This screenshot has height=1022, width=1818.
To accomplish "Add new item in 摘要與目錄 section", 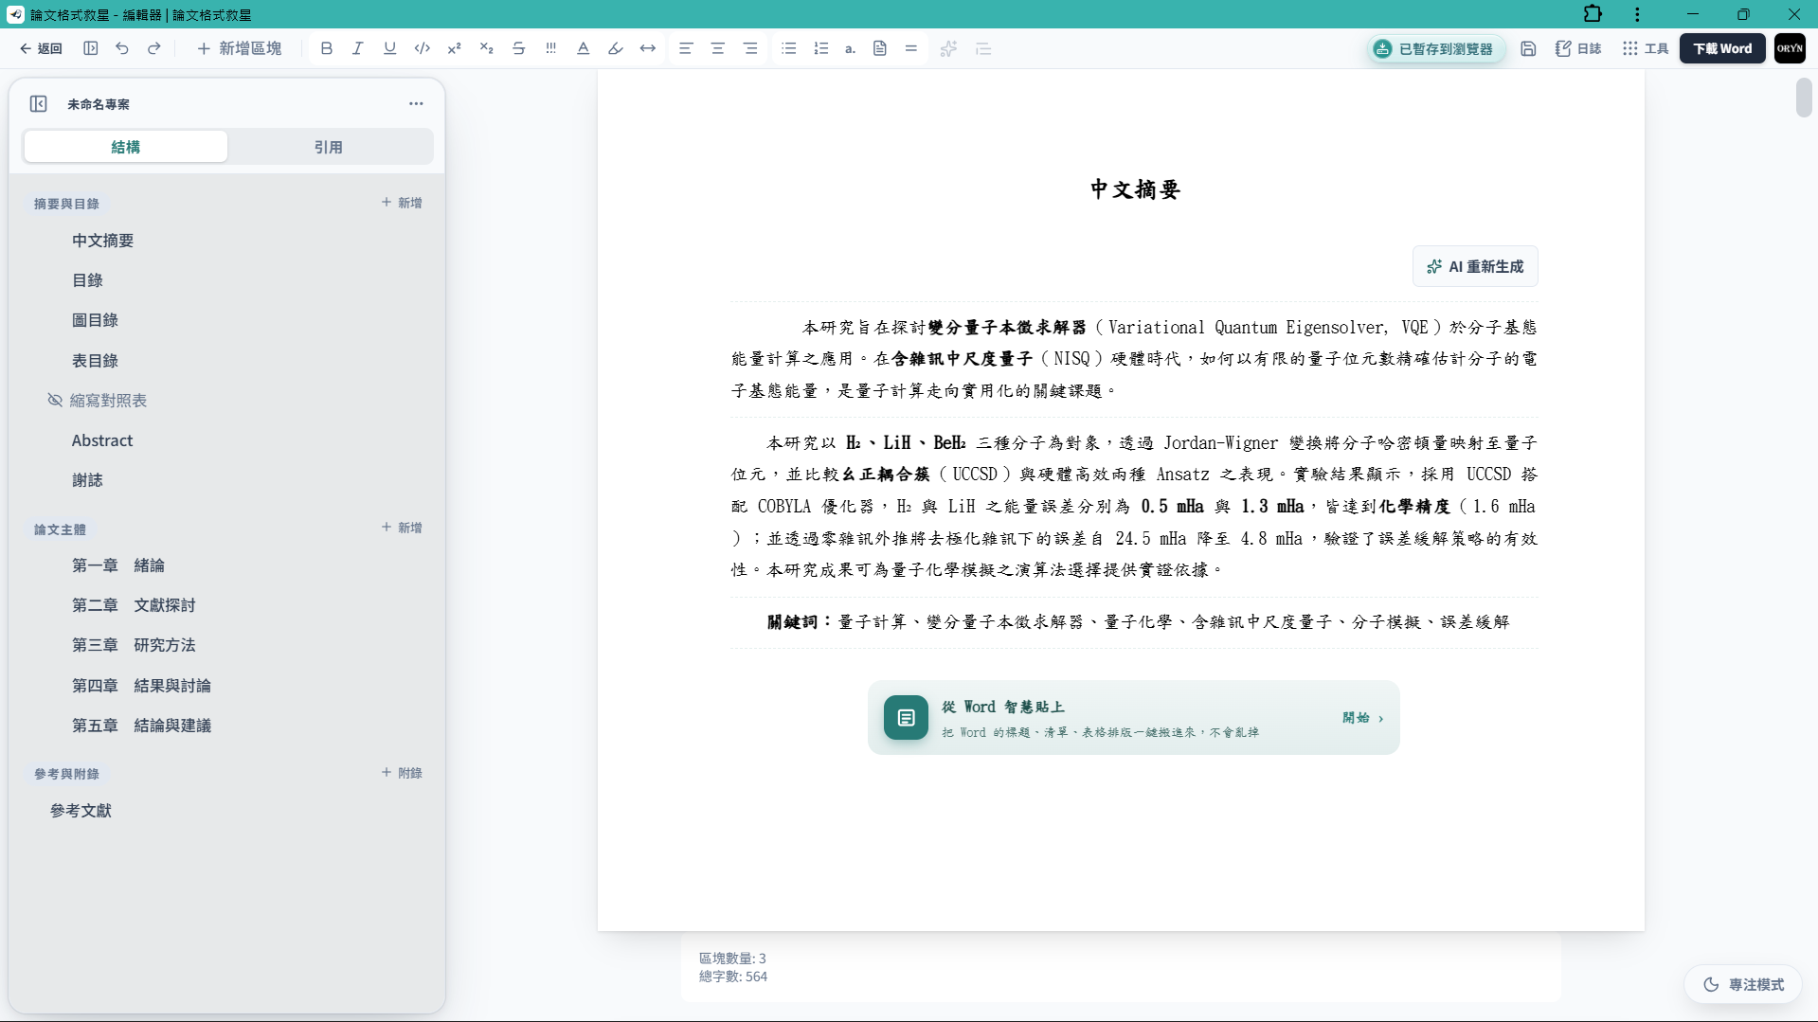I will 402,203.
